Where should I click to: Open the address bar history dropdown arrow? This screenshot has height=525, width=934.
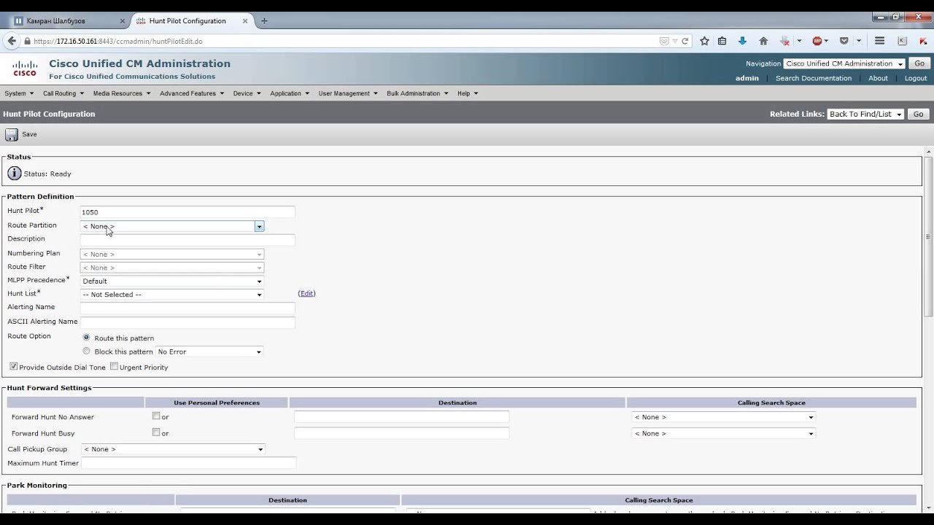point(675,42)
